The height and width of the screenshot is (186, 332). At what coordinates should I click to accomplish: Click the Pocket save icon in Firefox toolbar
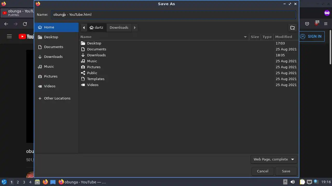click(307, 24)
